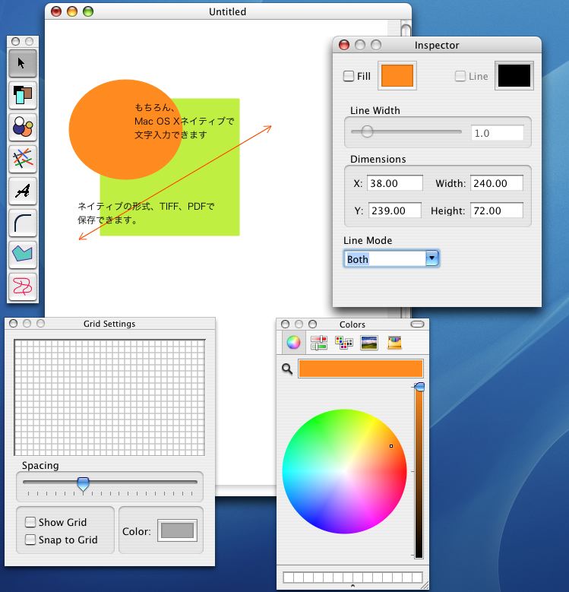Close the tool palette
The height and width of the screenshot is (592, 569).
pos(15,41)
